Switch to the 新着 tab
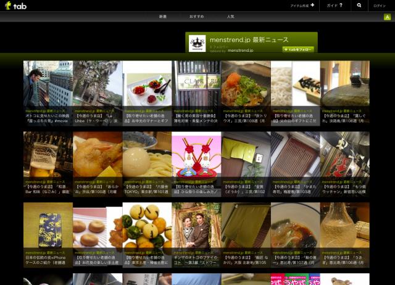 coord(163,17)
